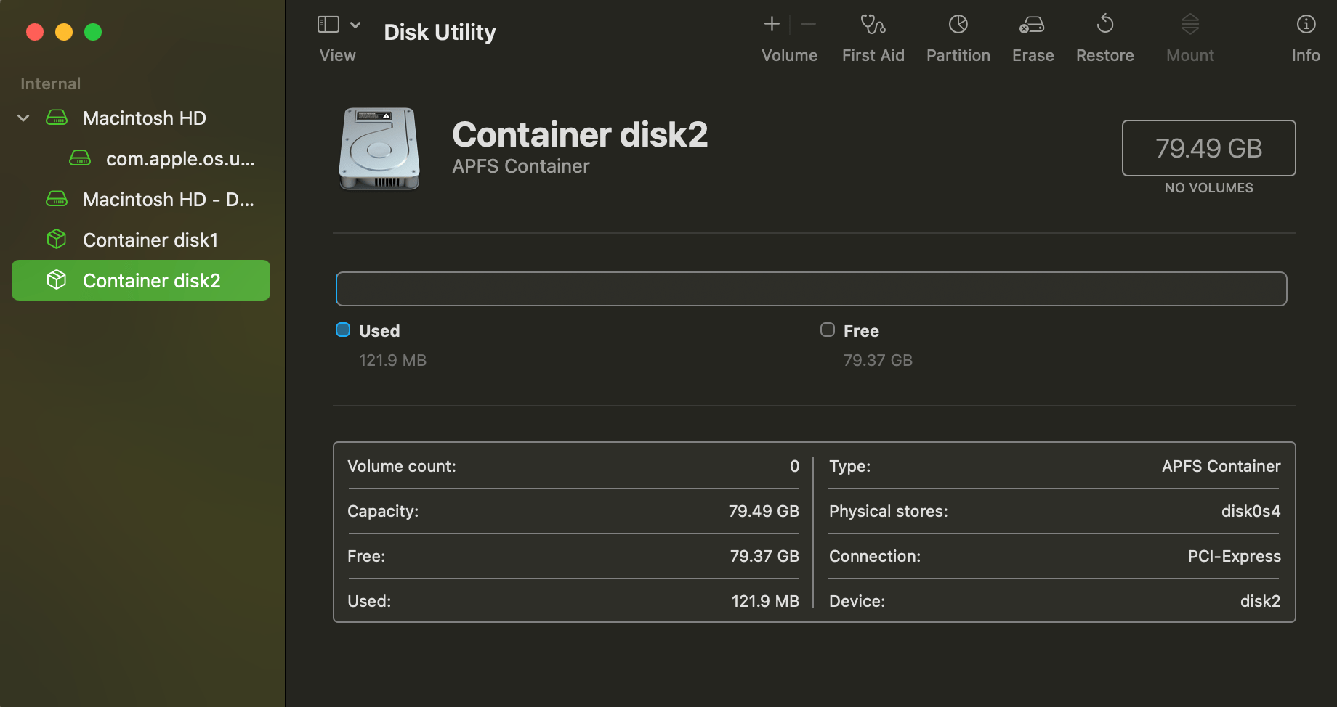This screenshot has width=1337, height=707.
Task: Collapse the Macintosh HD tree entry
Action: click(x=23, y=118)
